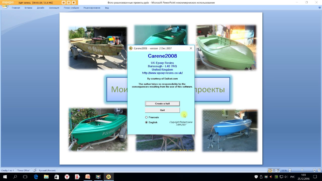Open the Дизайн ribbon tab

point(41,8)
